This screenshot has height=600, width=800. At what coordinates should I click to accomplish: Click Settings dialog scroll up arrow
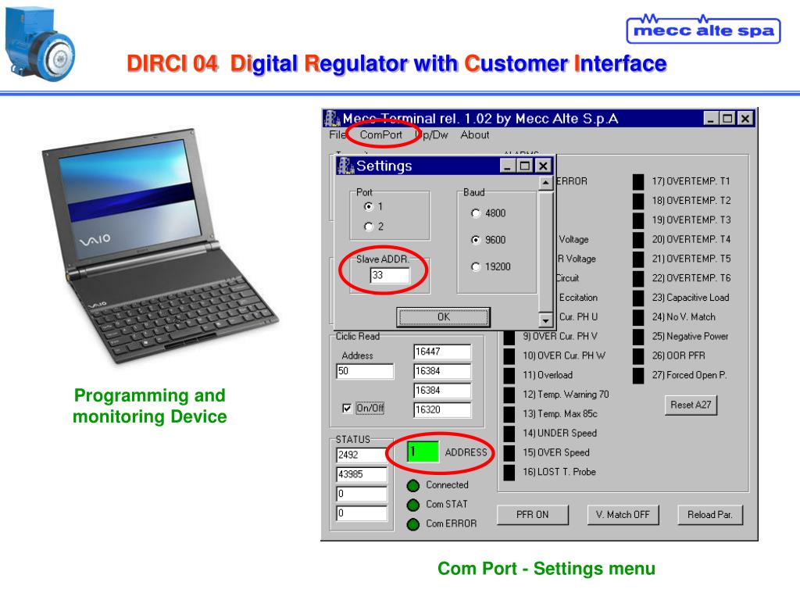(545, 183)
